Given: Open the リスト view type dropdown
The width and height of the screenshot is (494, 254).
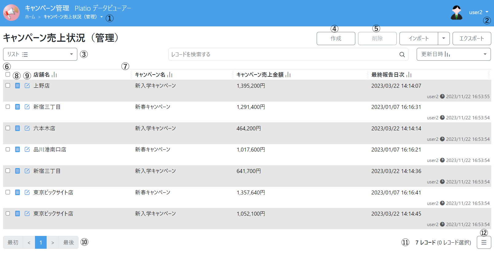Looking at the screenshot, I should [40, 54].
